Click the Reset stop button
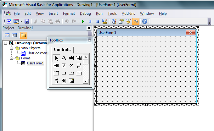 [97, 21]
